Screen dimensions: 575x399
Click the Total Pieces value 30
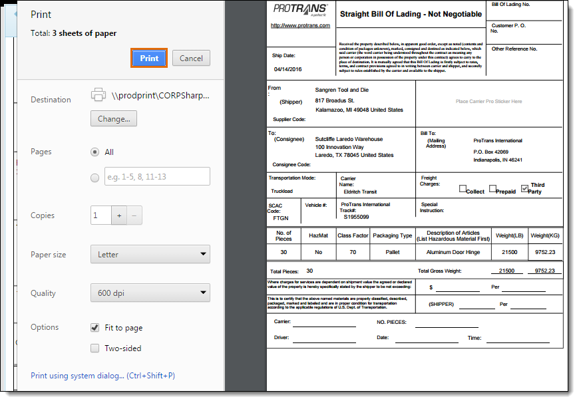(309, 271)
